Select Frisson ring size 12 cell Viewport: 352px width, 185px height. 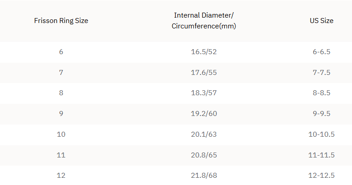61,176
